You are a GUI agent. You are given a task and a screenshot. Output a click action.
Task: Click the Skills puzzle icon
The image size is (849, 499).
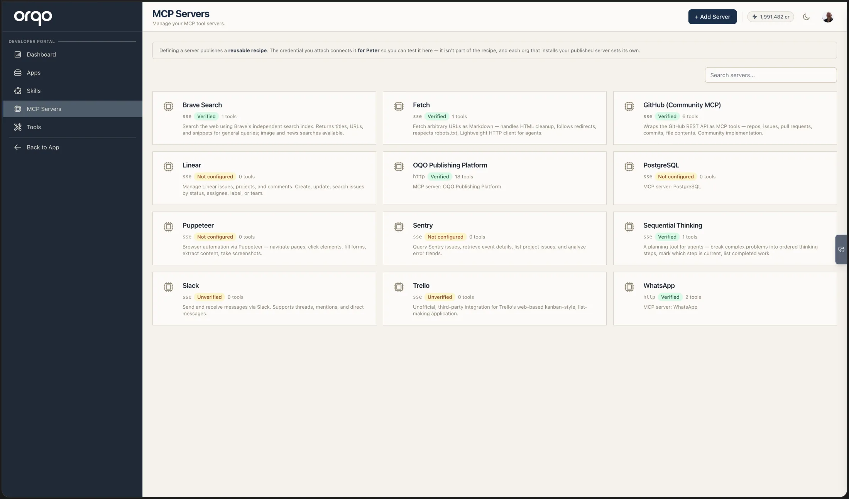click(18, 91)
